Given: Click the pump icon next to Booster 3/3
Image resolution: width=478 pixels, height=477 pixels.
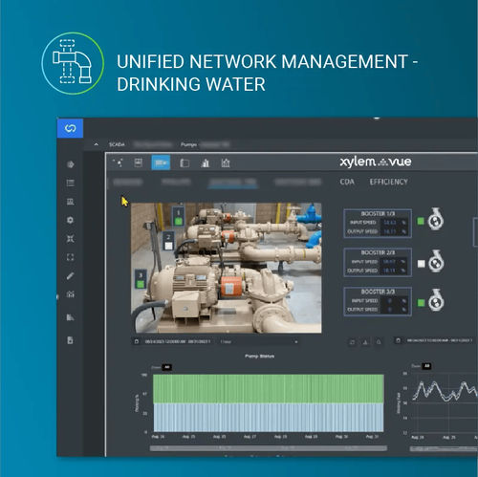Looking at the screenshot, I should coord(436,300).
